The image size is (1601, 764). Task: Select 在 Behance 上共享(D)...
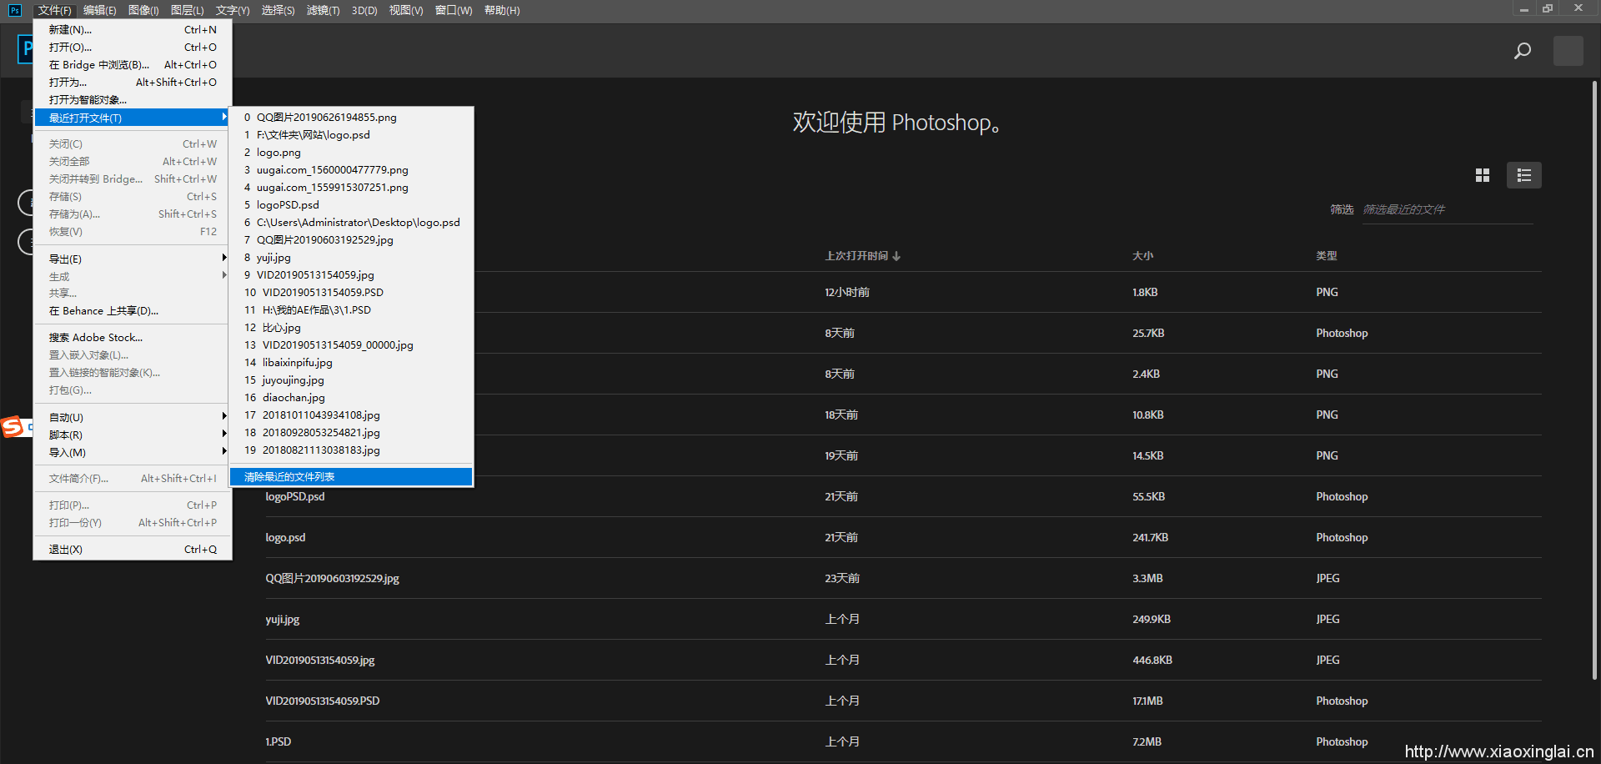coord(133,311)
